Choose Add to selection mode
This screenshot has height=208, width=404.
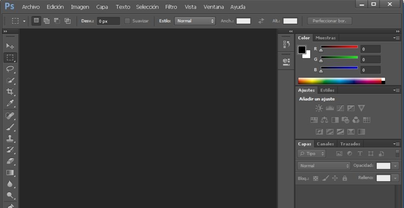tap(46, 21)
